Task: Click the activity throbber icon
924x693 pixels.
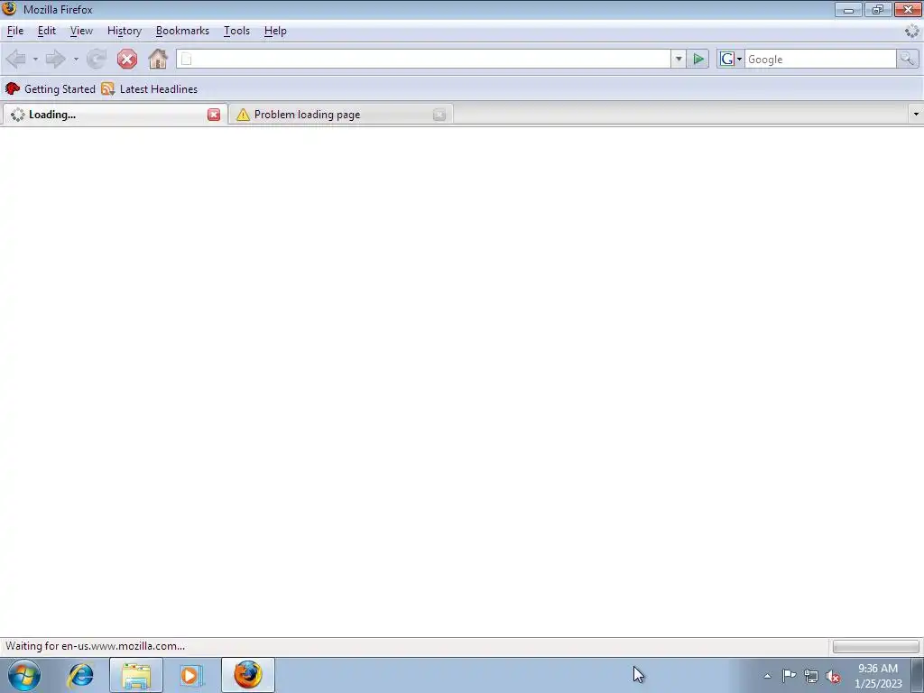Action: coord(911,32)
